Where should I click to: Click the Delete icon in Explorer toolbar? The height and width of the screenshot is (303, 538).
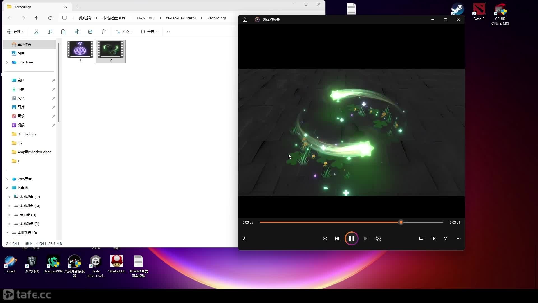coord(104,32)
